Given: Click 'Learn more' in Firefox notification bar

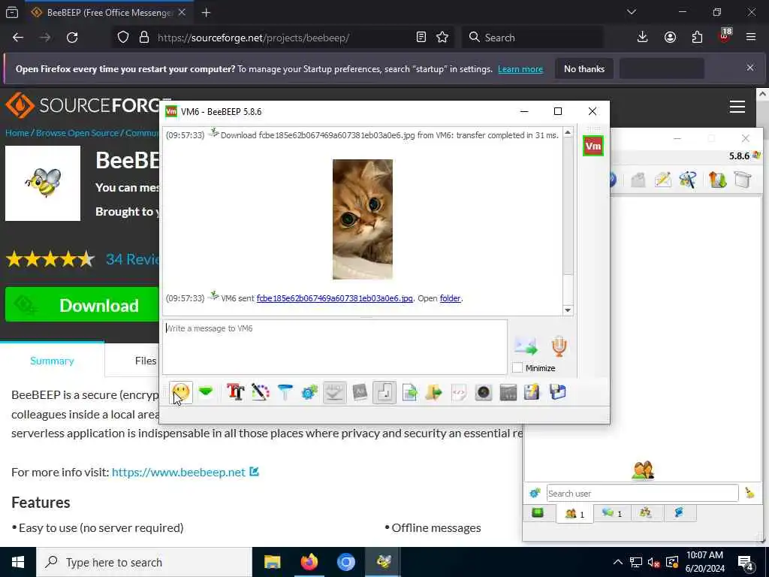Looking at the screenshot, I should coord(520,69).
